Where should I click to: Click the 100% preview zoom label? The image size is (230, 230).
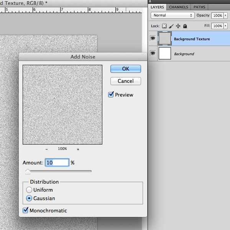tap(62, 149)
